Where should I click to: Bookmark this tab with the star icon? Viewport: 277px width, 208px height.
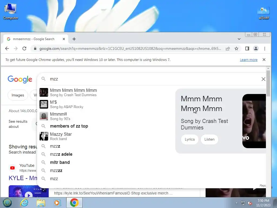(x=236, y=48)
